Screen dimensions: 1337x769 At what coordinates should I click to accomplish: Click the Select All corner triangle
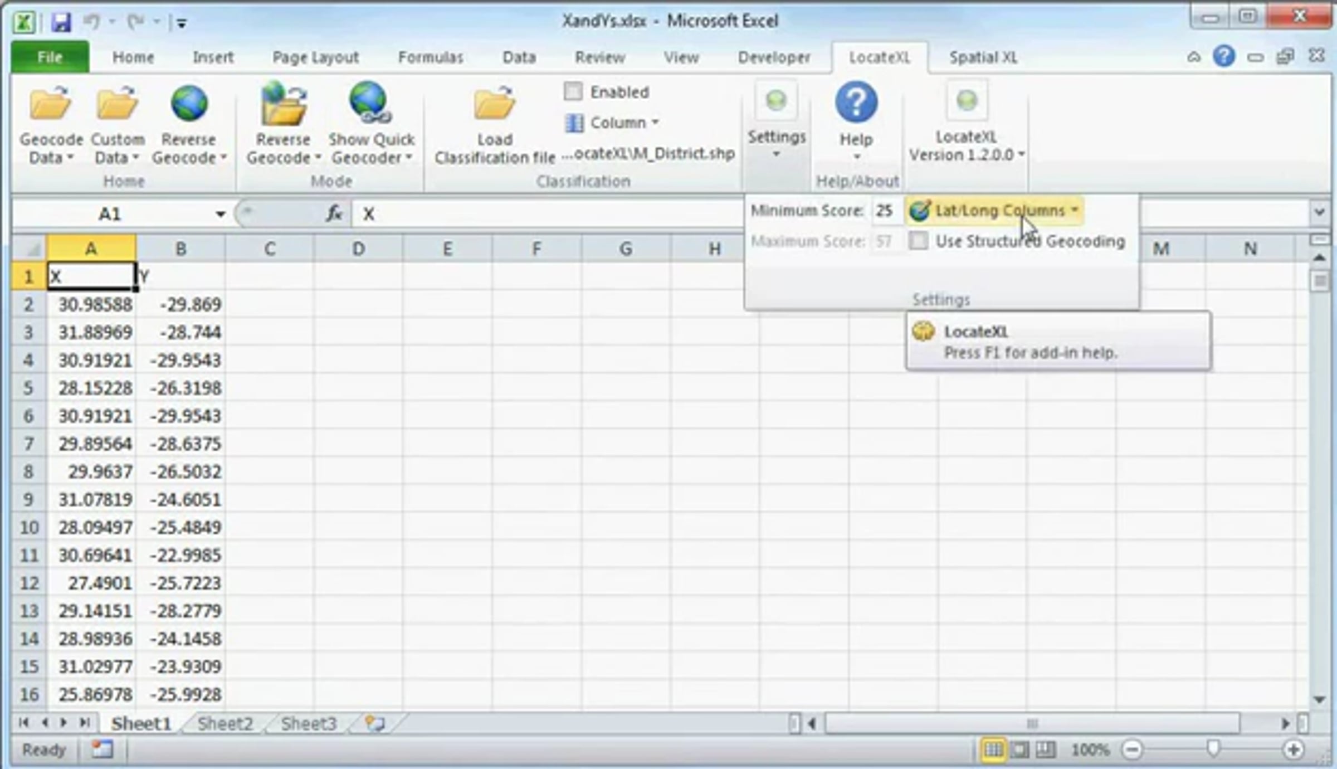click(x=29, y=249)
